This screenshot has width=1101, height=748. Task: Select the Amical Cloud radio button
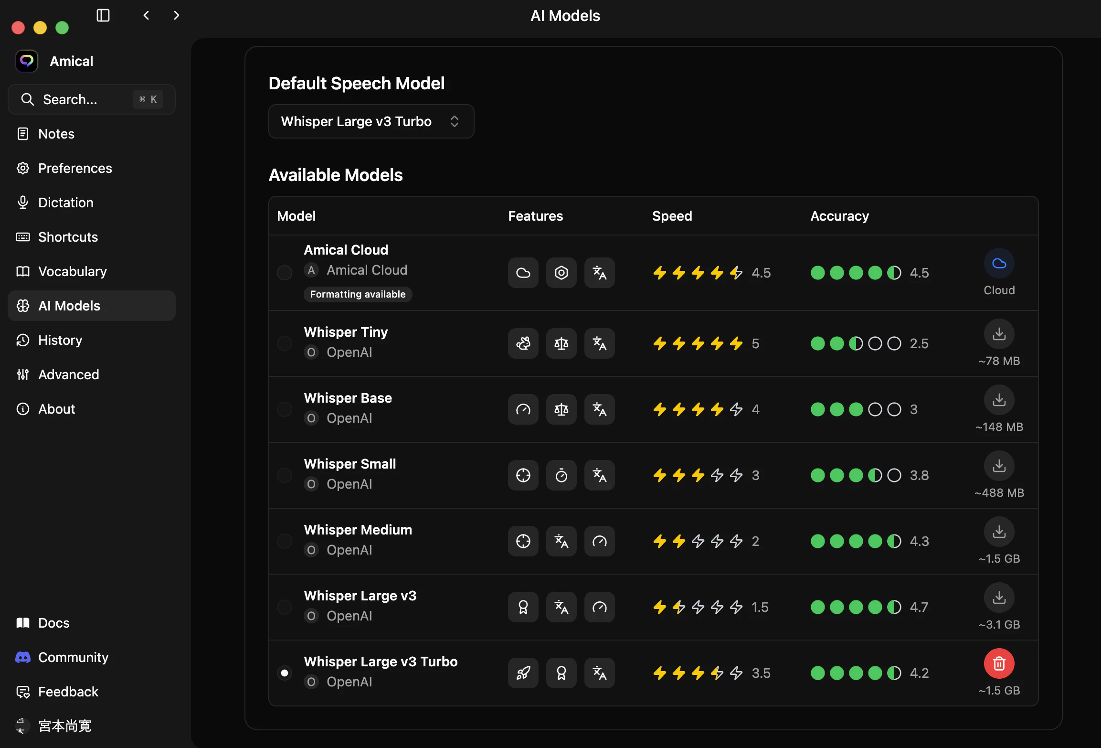(x=285, y=273)
